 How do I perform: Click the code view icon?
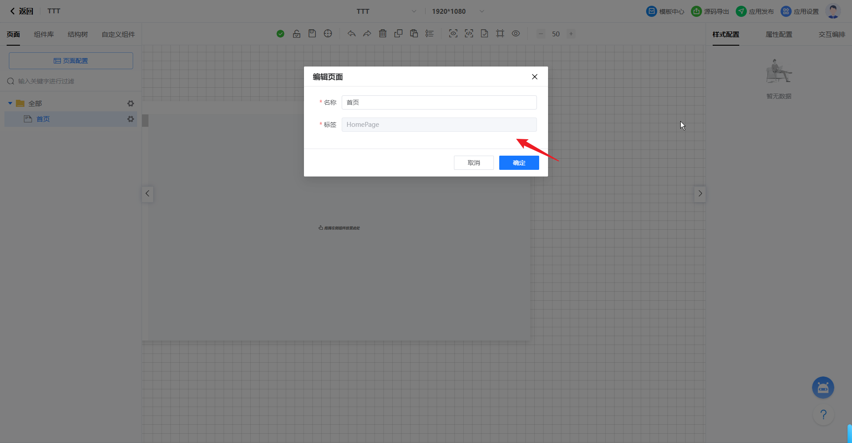coord(469,34)
